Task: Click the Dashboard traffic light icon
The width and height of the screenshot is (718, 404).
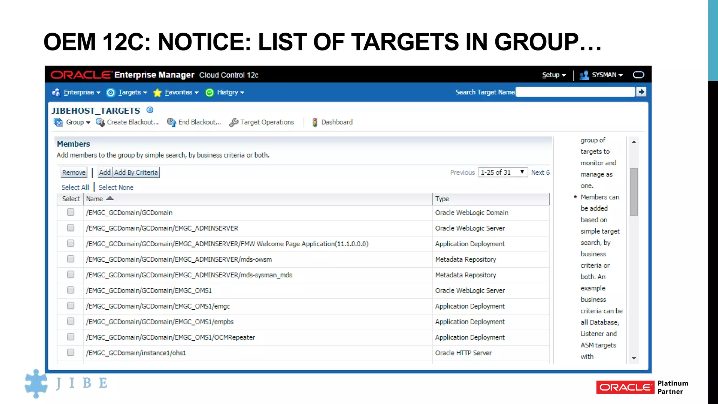Action: 315,122
